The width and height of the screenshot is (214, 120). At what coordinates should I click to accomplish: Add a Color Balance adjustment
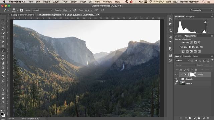(185, 47)
